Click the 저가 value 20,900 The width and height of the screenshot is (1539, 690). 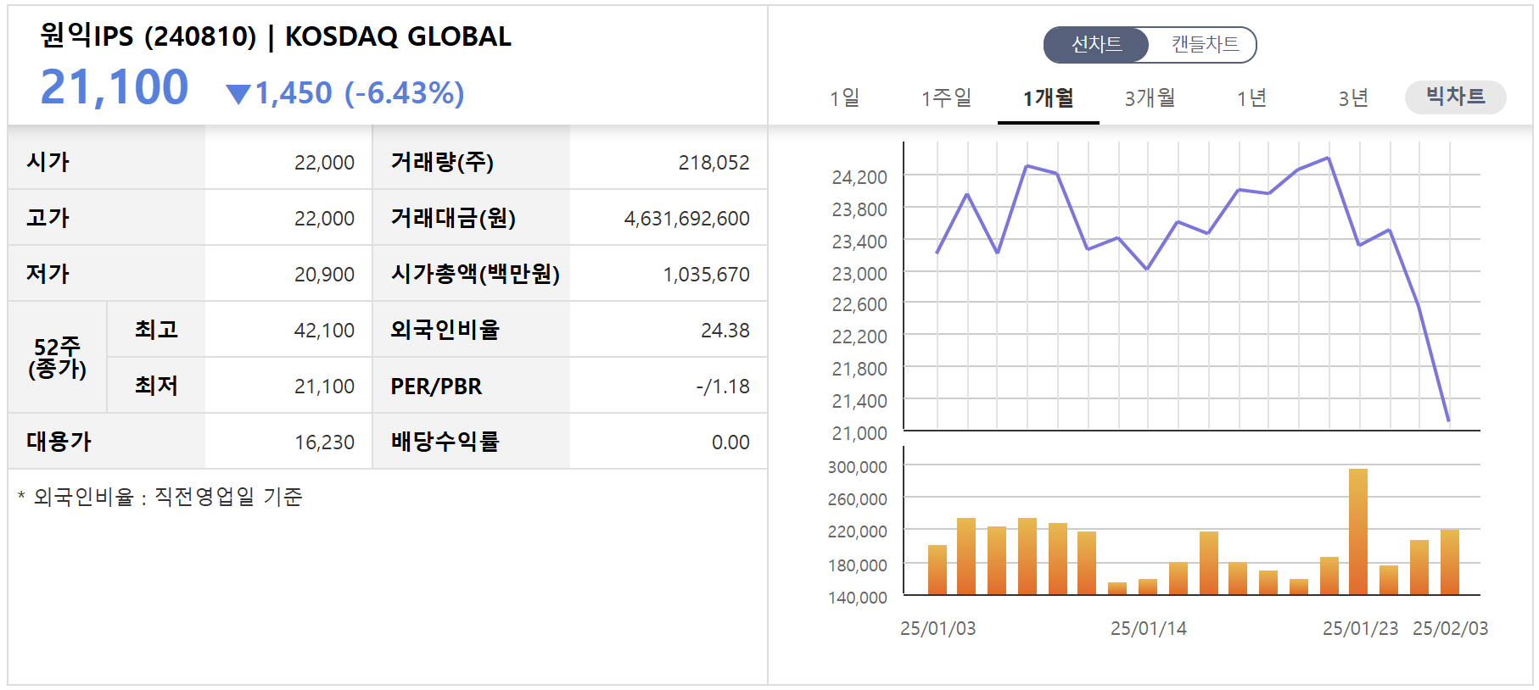click(x=324, y=275)
